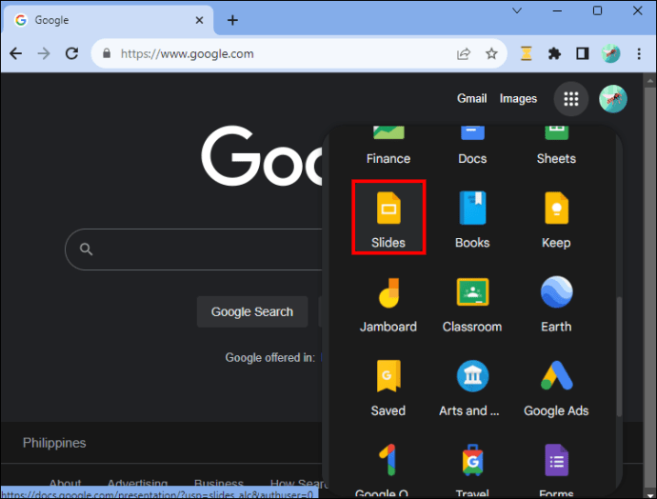Open a new browser tab
Image resolution: width=657 pixels, height=499 pixels.
pyautogui.click(x=232, y=20)
